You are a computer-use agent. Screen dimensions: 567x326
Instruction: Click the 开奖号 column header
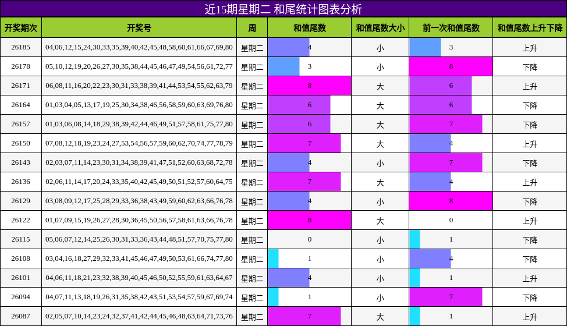coord(139,28)
